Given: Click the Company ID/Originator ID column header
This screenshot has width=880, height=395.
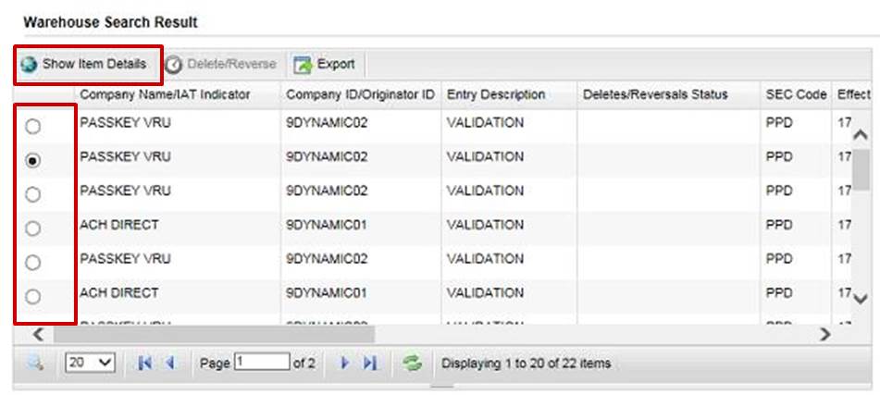Looking at the screenshot, I should [361, 94].
